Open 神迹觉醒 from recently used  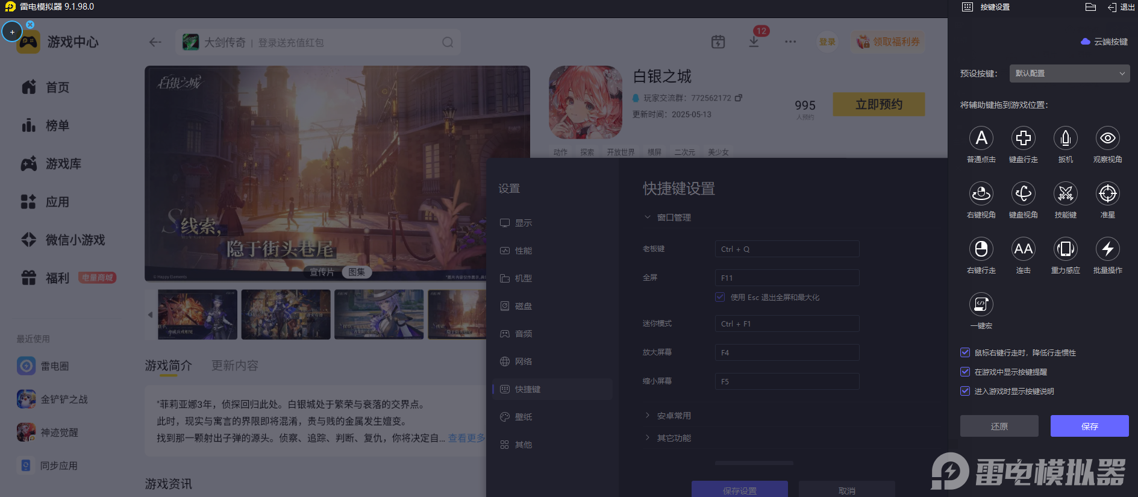tap(48, 432)
